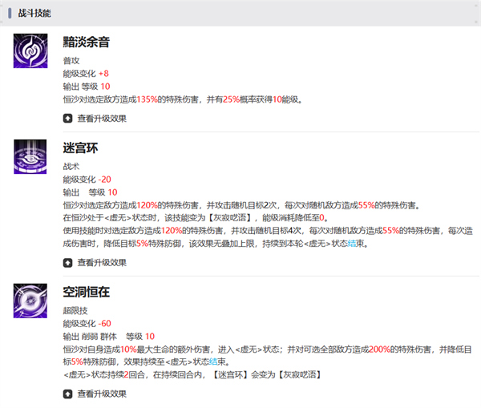
Task: Click the 战术 skill type label
Action: coord(71,166)
